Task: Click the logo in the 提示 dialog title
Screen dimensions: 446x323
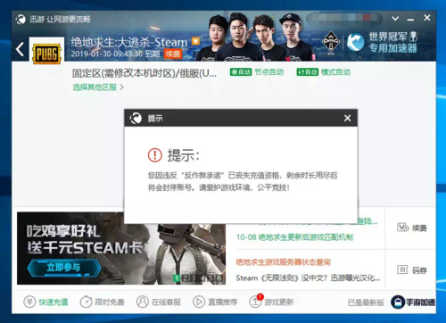Action: tap(136, 118)
